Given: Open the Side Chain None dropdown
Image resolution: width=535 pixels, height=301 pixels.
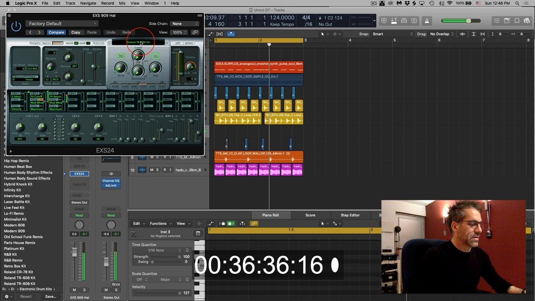Looking at the screenshot, I should (x=184, y=23).
